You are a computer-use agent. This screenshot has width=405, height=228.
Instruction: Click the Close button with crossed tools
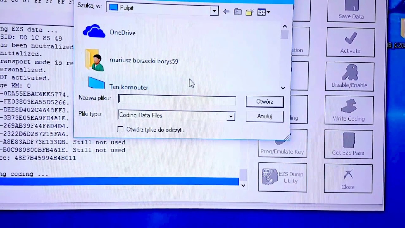[x=348, y=179]
